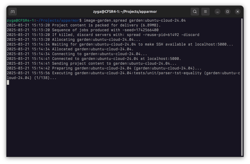250x164 pixels.
Task: Open a new terminal tab
Action: click(13, 12)
